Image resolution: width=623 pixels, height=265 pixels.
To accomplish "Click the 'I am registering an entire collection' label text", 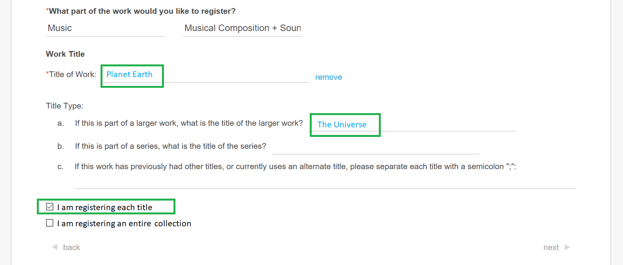I will point(124,224).
